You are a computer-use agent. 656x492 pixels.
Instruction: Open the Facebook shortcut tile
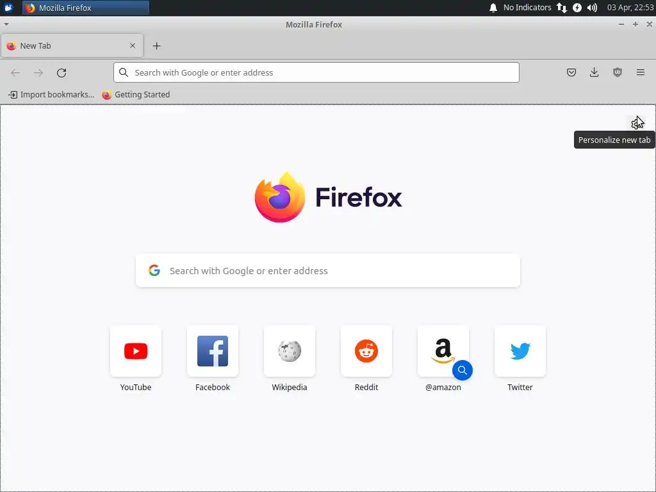213,352
